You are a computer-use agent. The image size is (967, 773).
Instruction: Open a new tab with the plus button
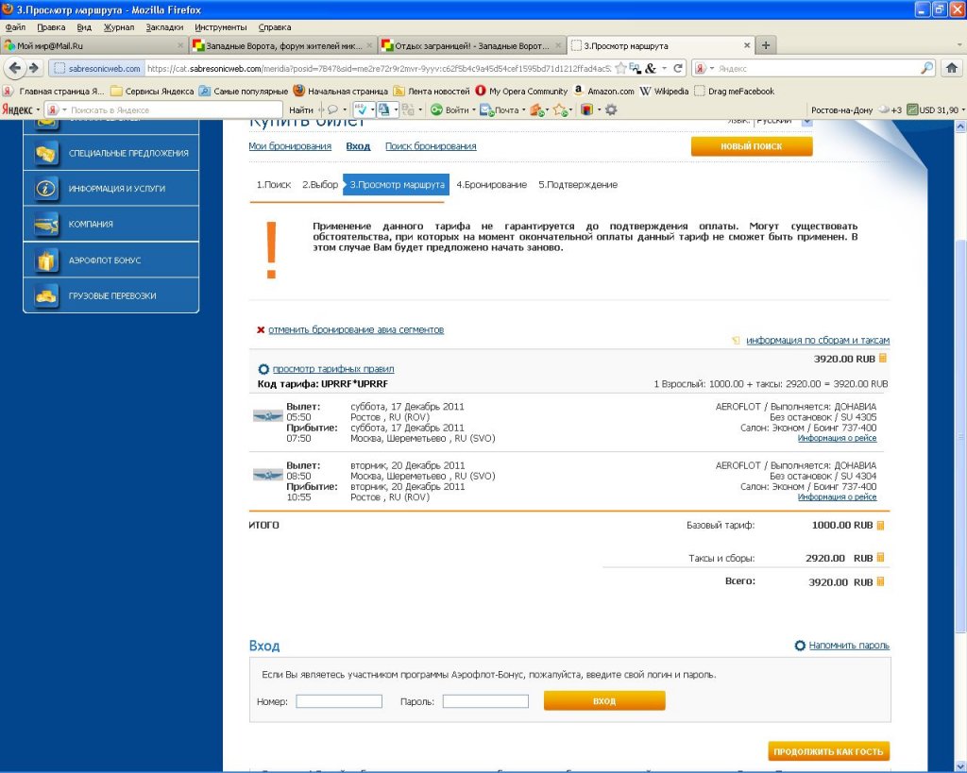point(765,45)
